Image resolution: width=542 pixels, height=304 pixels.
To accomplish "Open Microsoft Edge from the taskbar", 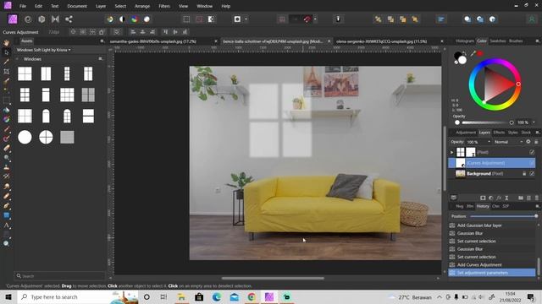I will tap(217, 296).
